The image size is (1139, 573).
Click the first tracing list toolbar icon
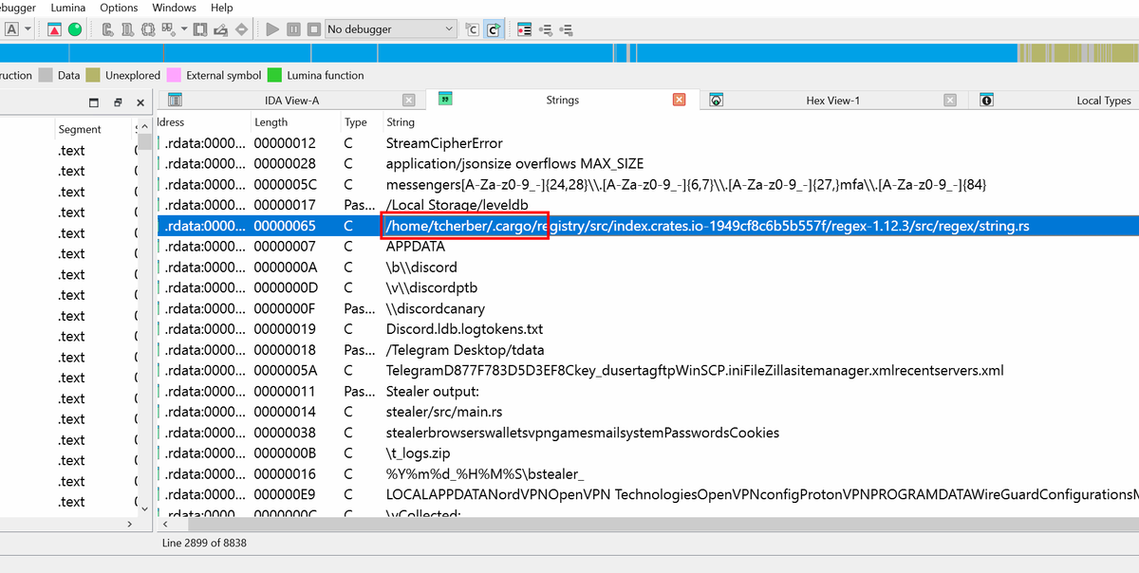coord(546,29)
